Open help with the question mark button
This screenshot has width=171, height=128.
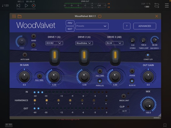tap(127, 26)
